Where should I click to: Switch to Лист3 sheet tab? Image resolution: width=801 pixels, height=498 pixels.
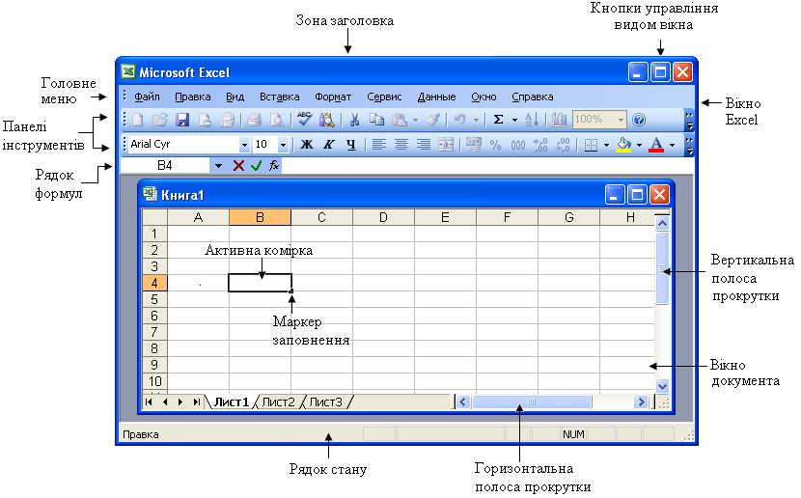click(x=325, y=402)
